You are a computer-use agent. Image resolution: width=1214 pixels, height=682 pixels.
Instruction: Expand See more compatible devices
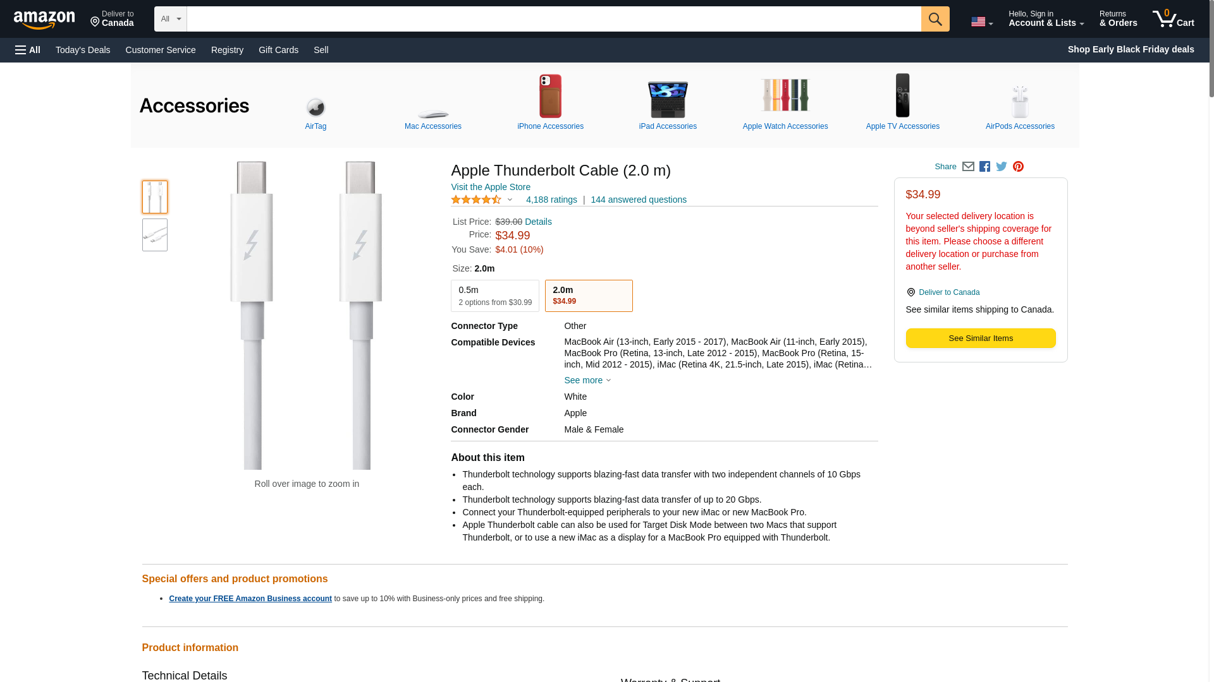[x=587, y=380]
